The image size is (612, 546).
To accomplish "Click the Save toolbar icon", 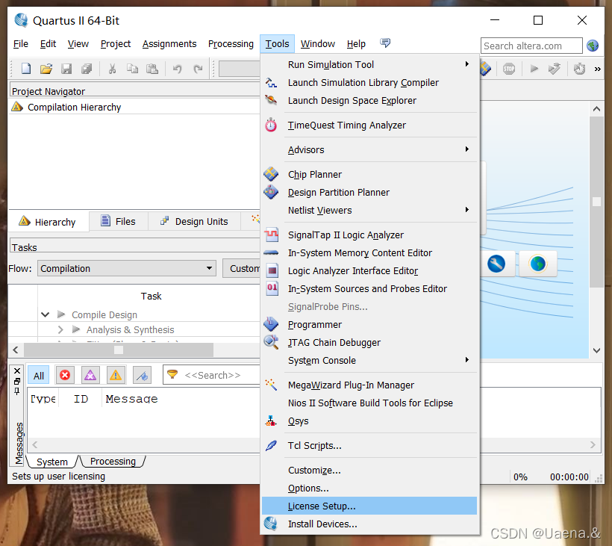I will pos(66,69).
